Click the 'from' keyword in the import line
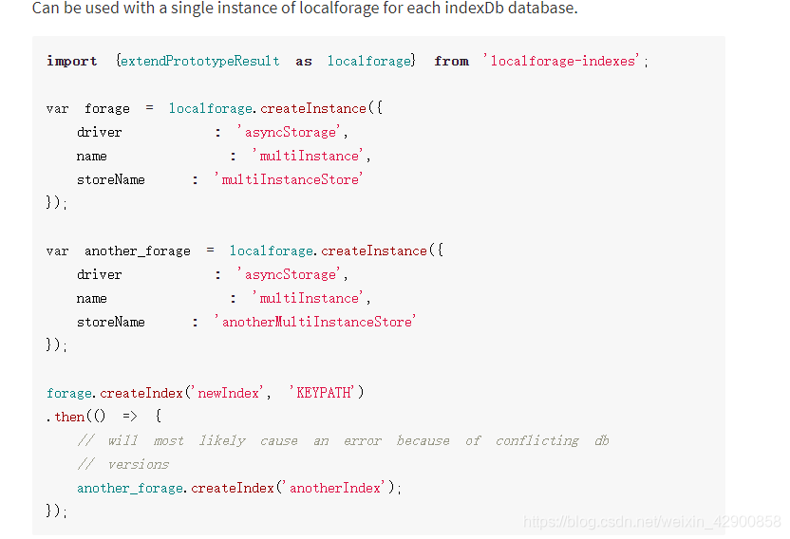 451,61
